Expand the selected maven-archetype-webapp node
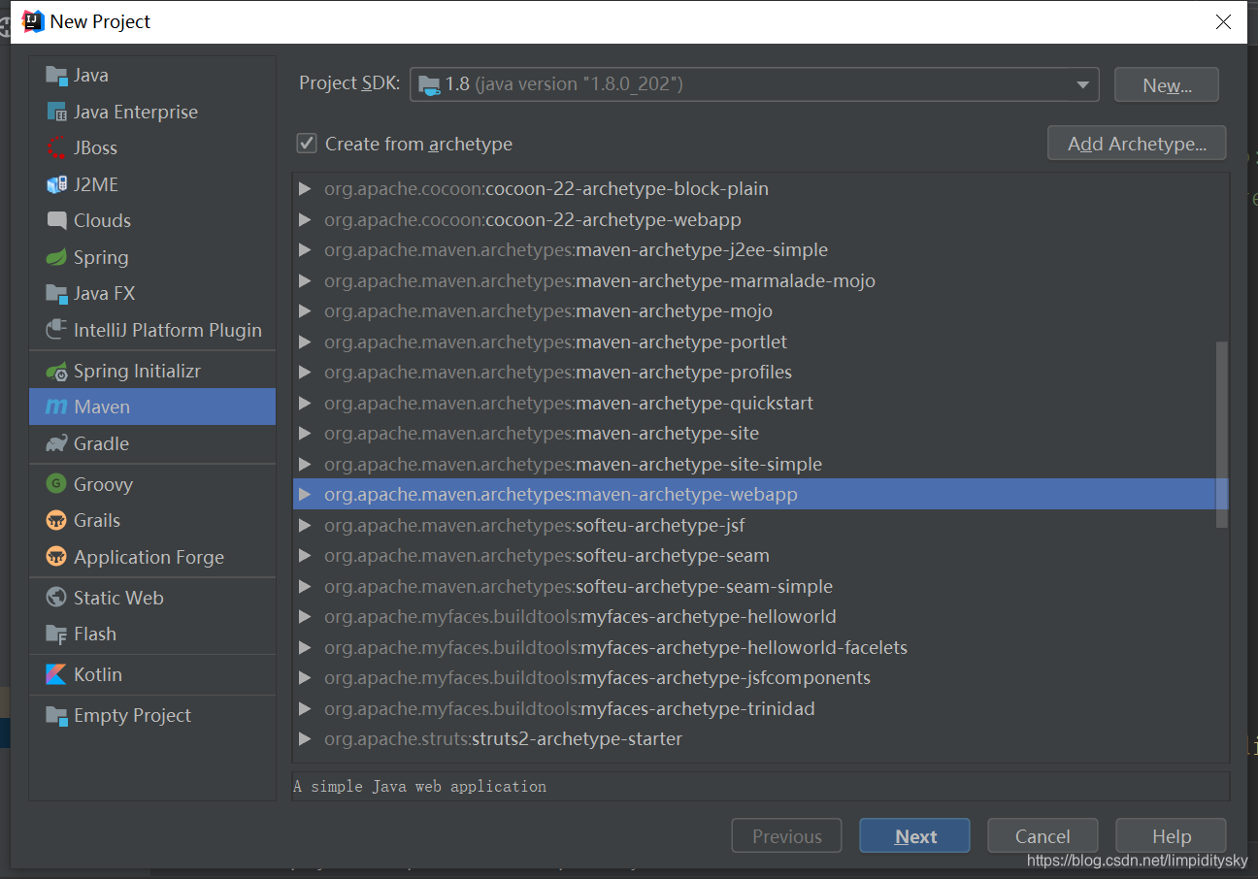This screenshot has height=879, width=1258. coord(305,495)
